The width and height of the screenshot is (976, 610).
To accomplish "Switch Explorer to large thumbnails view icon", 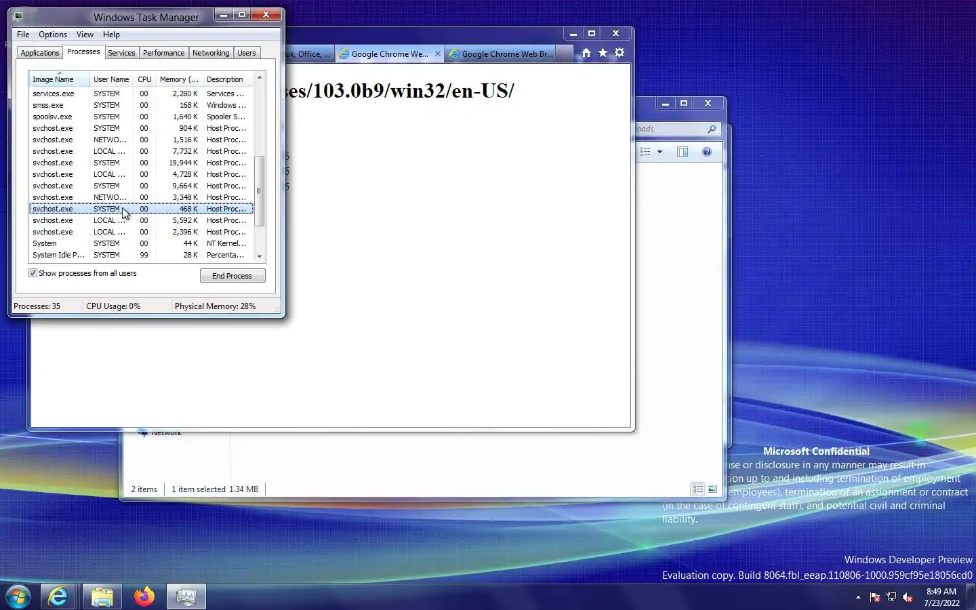I will pyautogui.click(x=712, y=489).
